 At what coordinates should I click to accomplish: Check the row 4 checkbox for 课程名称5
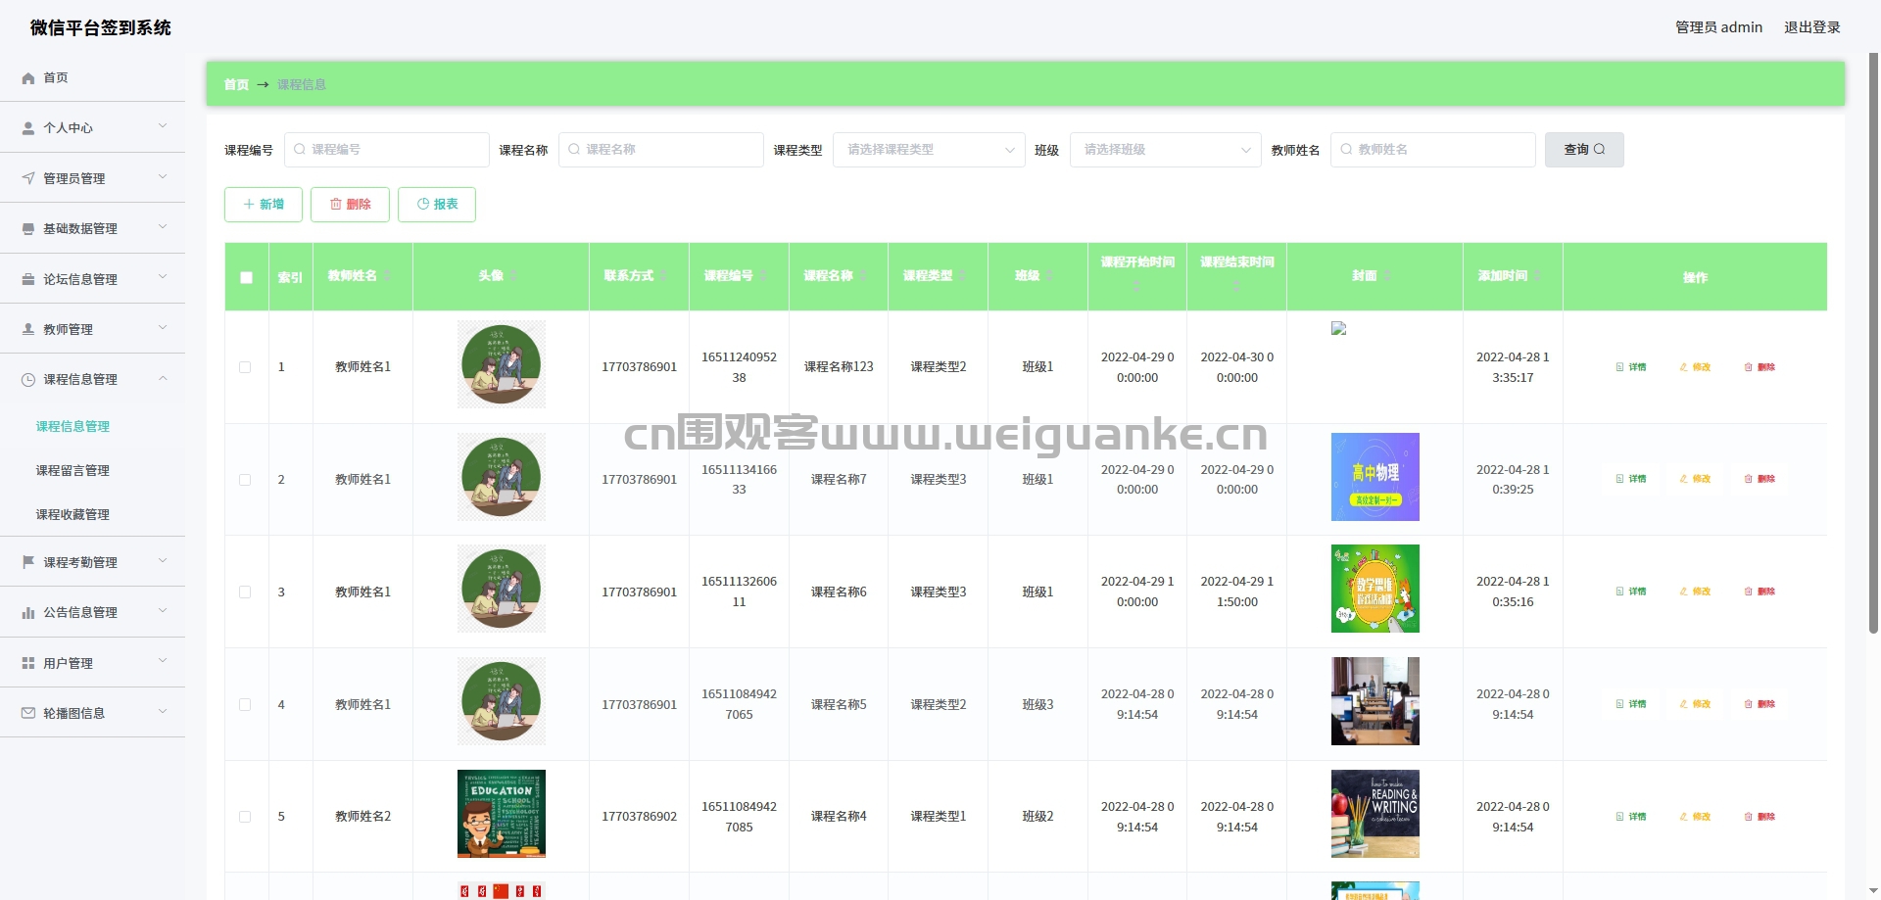245,705
